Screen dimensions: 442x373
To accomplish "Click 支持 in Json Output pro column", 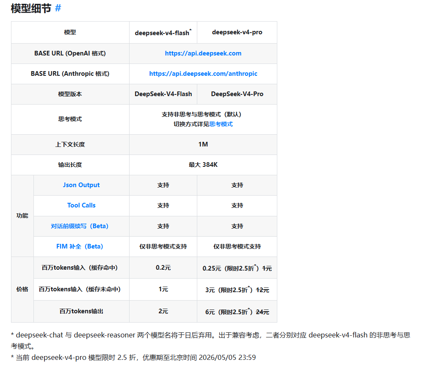I will point(237,185).
